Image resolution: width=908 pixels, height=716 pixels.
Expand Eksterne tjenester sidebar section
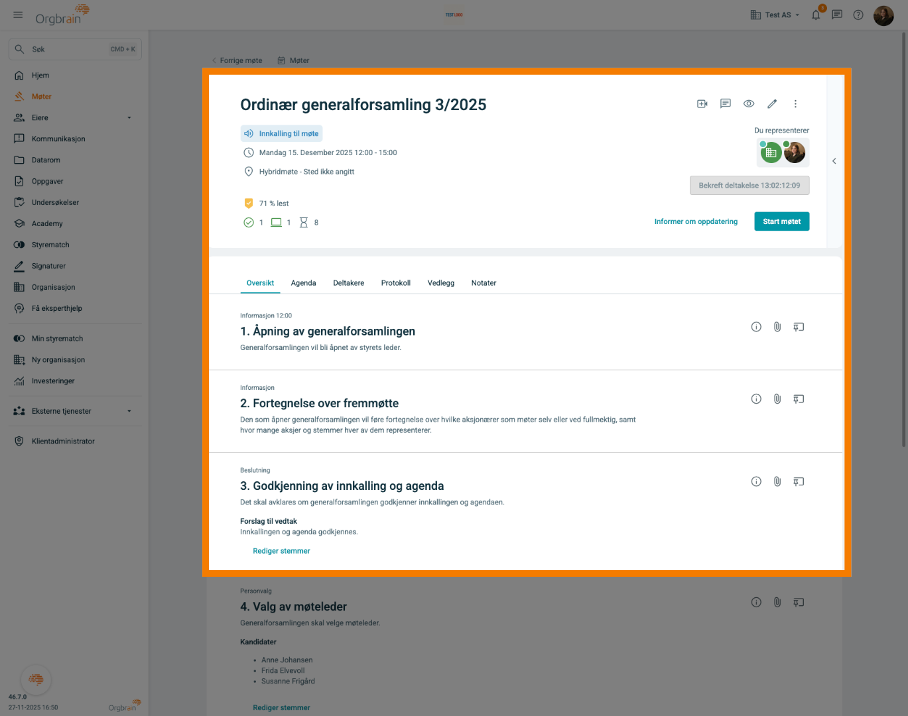[129, 411]
